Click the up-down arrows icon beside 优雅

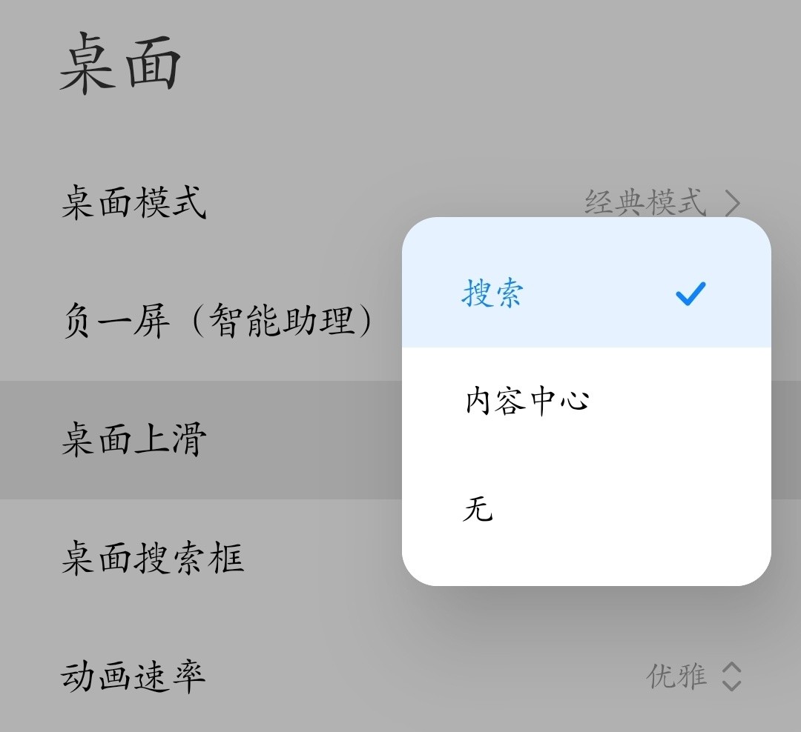click(x=732, y=677)
